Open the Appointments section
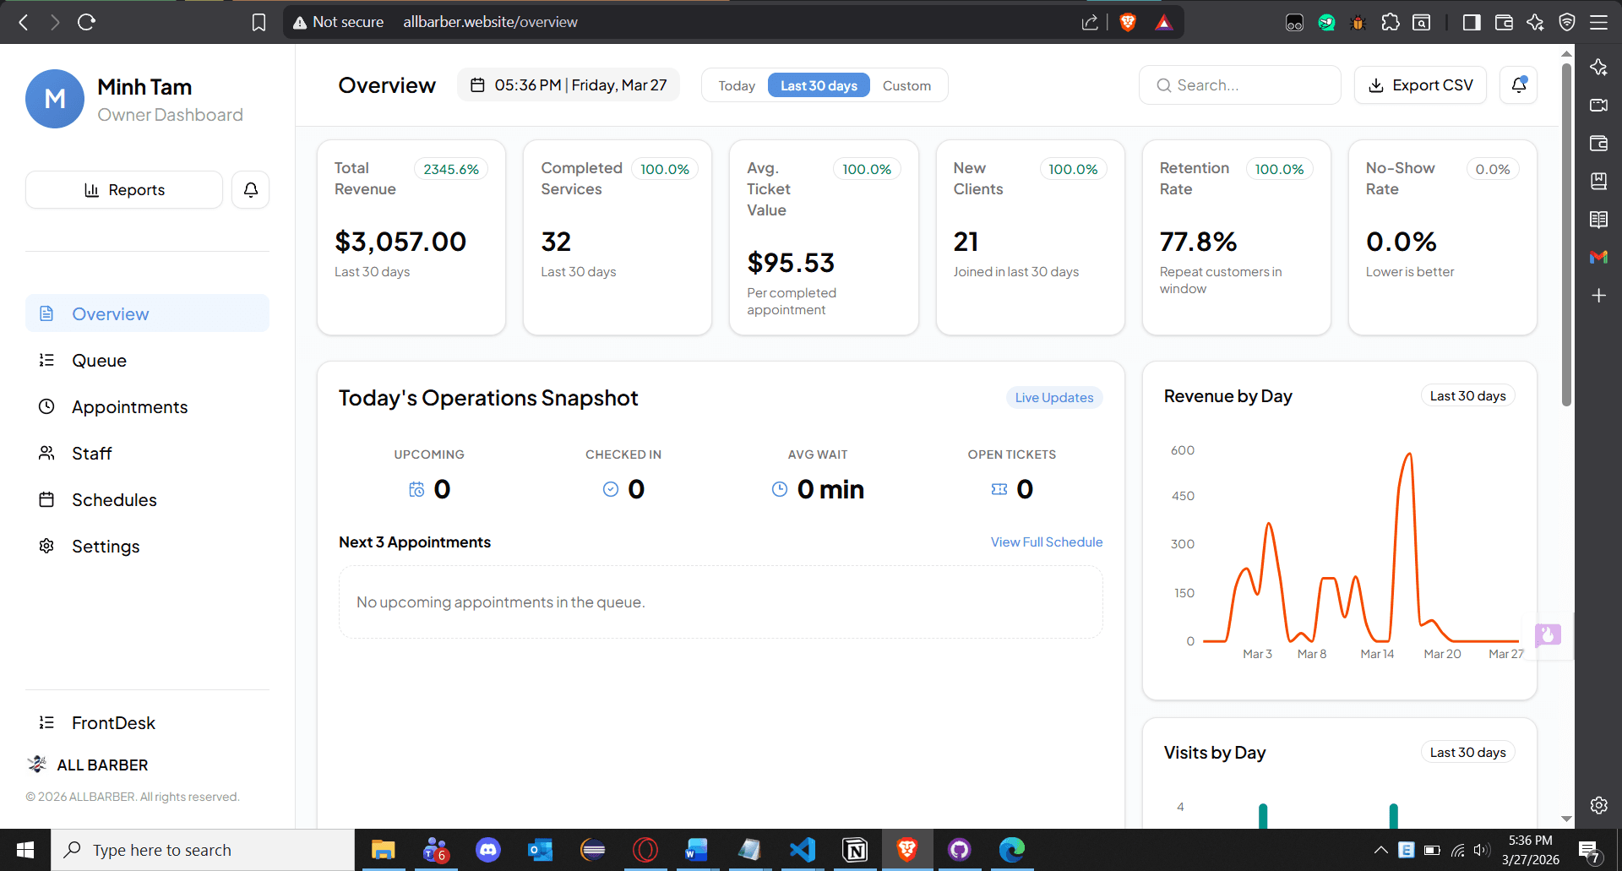The image size is (1622, 871). coord(147,406)
